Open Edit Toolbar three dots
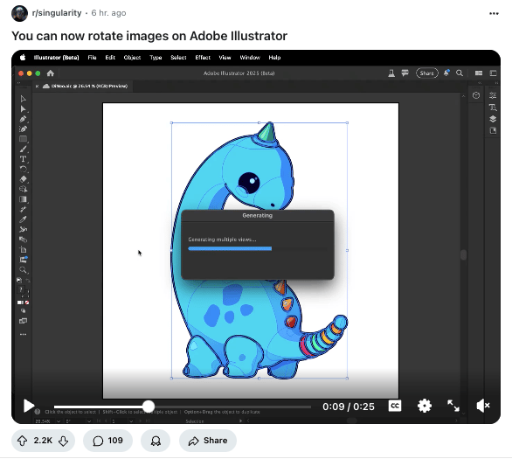Image resolution: width=519 pixels, height=459 pixels. (24, 335)
